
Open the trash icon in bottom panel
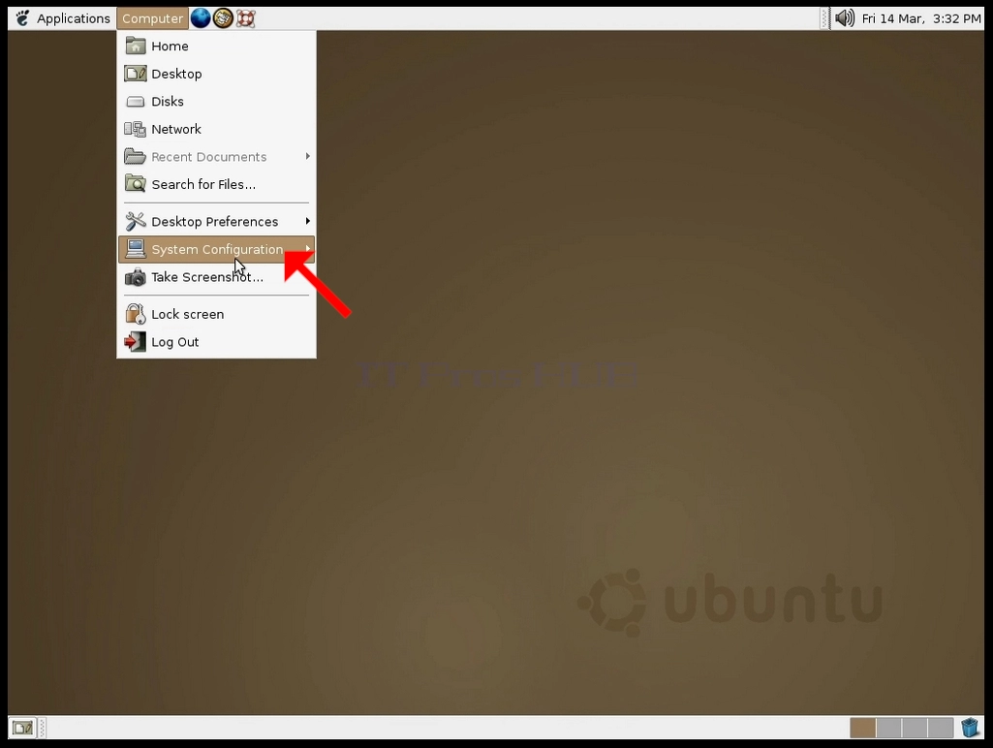[x=970, y=727]
